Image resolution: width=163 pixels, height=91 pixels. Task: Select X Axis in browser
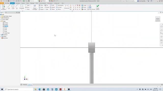click(5, 28)
